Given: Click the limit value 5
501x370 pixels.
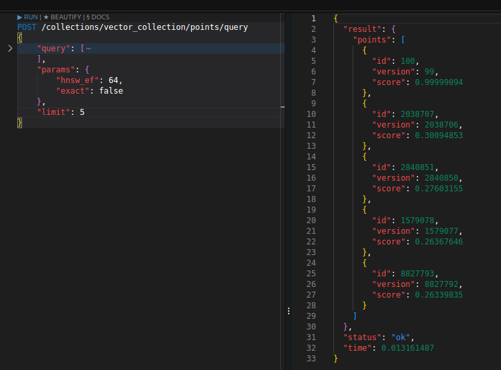Looking at the screenshot, I should [82, 112].
